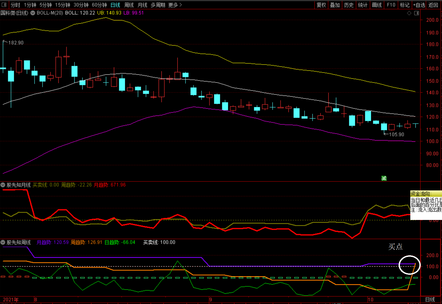Select the 15分钟 period

[63, 5]
